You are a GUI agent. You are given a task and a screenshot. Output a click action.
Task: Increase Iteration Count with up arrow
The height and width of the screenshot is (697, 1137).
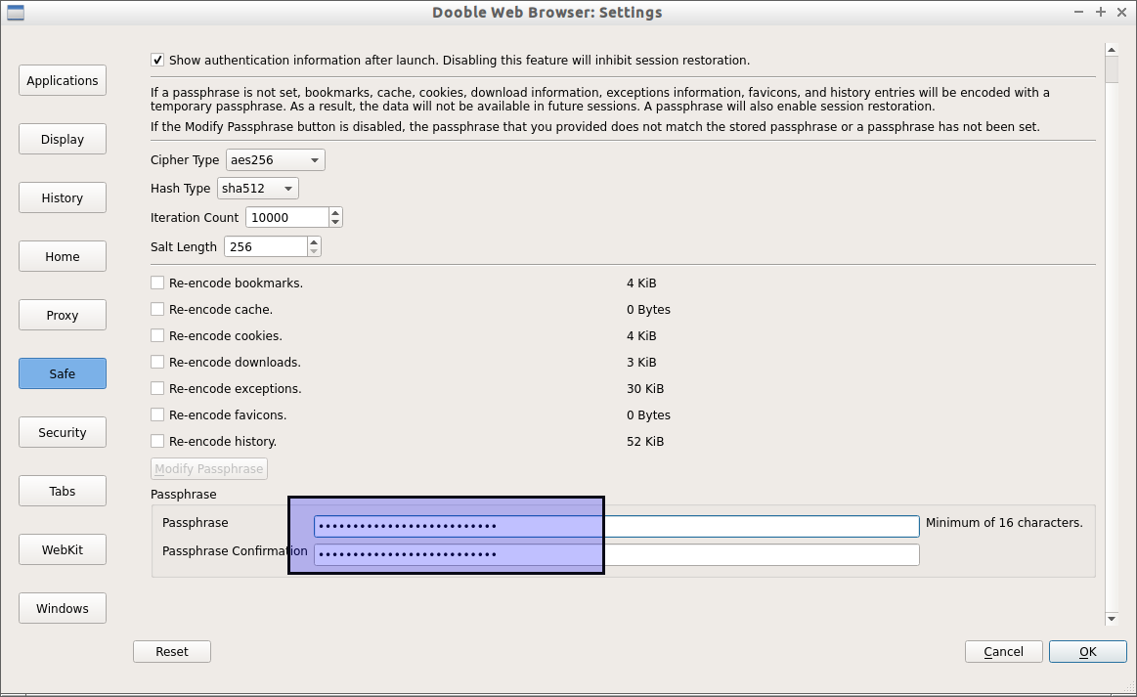[335, 213]
